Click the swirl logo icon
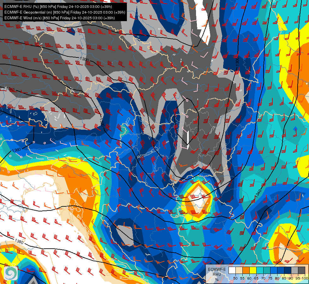This screenshot has height=284, width=309. 11,273
